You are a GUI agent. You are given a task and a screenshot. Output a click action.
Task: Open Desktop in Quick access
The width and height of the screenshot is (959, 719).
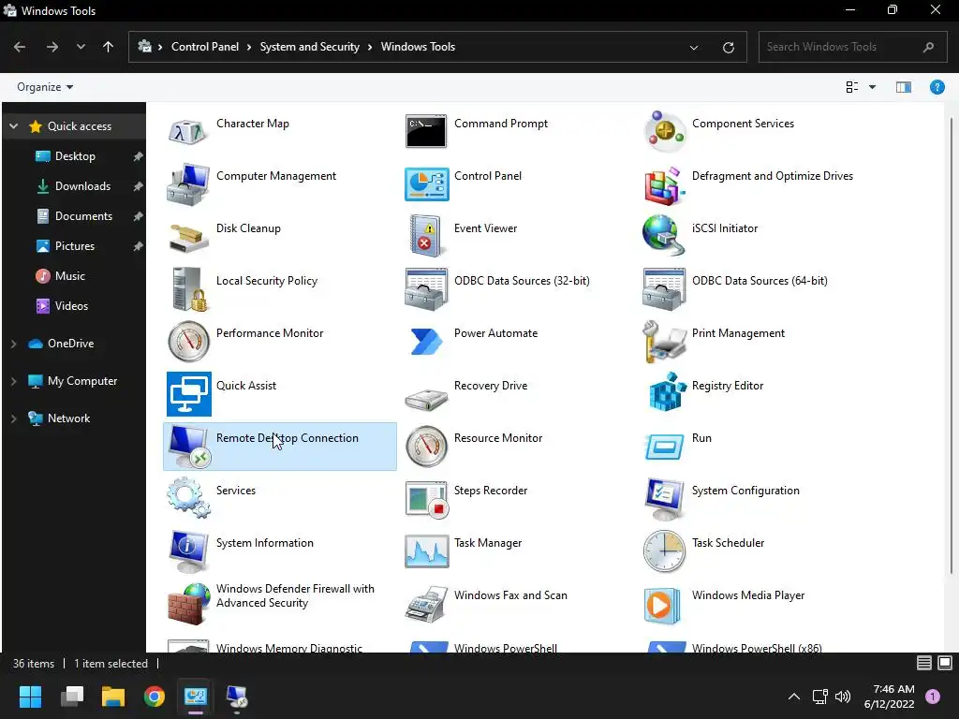point(75,156)
